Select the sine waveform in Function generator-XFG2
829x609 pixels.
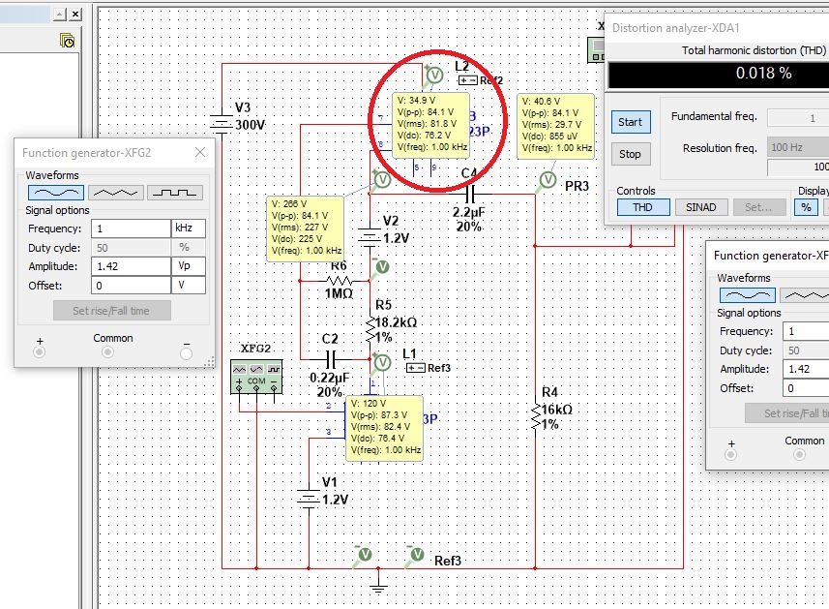tap(56, 193)
